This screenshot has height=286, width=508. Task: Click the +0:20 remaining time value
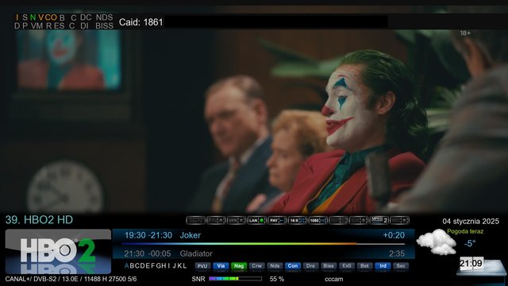[x=394, y=235]
